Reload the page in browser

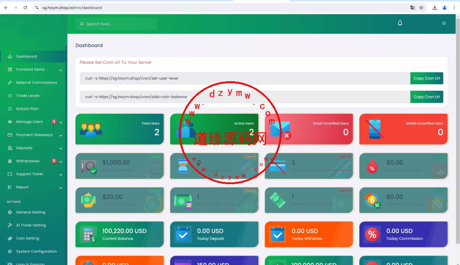click(25, 8)
